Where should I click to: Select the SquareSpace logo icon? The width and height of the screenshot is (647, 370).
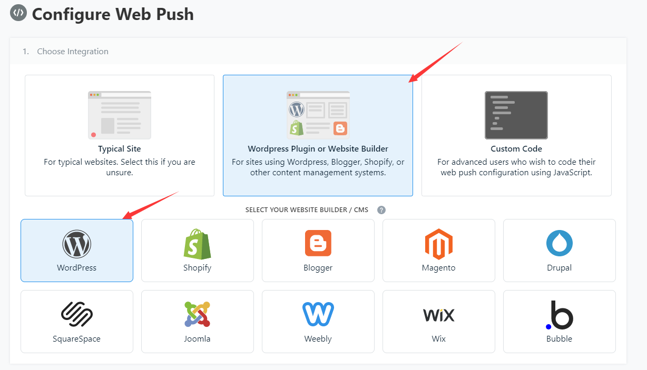pyautogui.click(x=77, y=315)
